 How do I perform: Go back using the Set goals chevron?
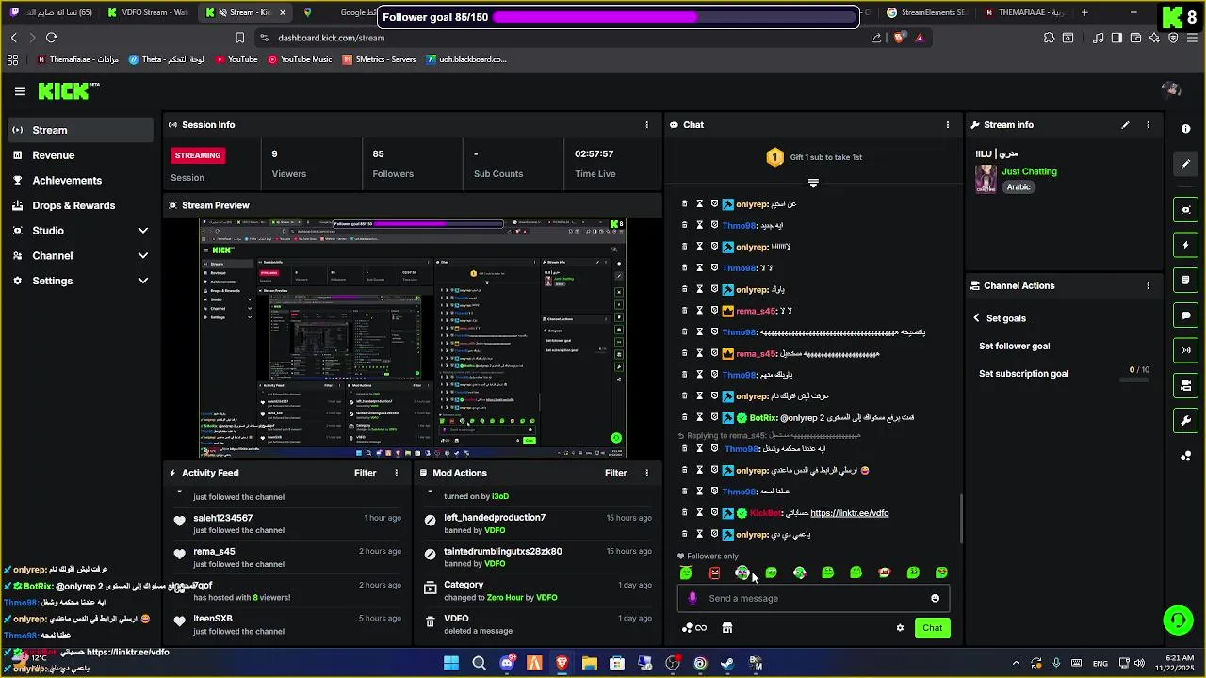tap(976, 318)
